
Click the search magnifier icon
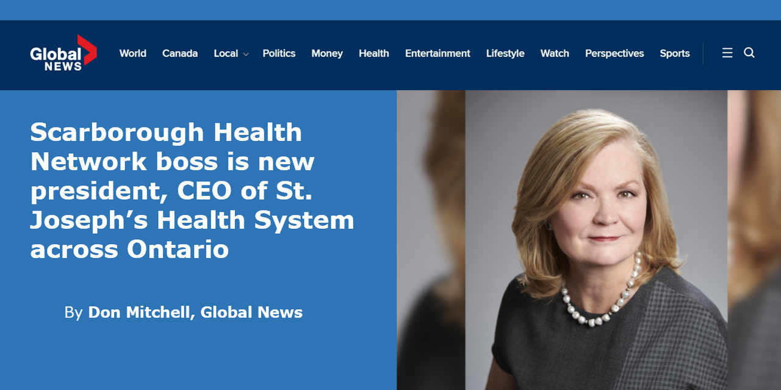click(749, 53)
